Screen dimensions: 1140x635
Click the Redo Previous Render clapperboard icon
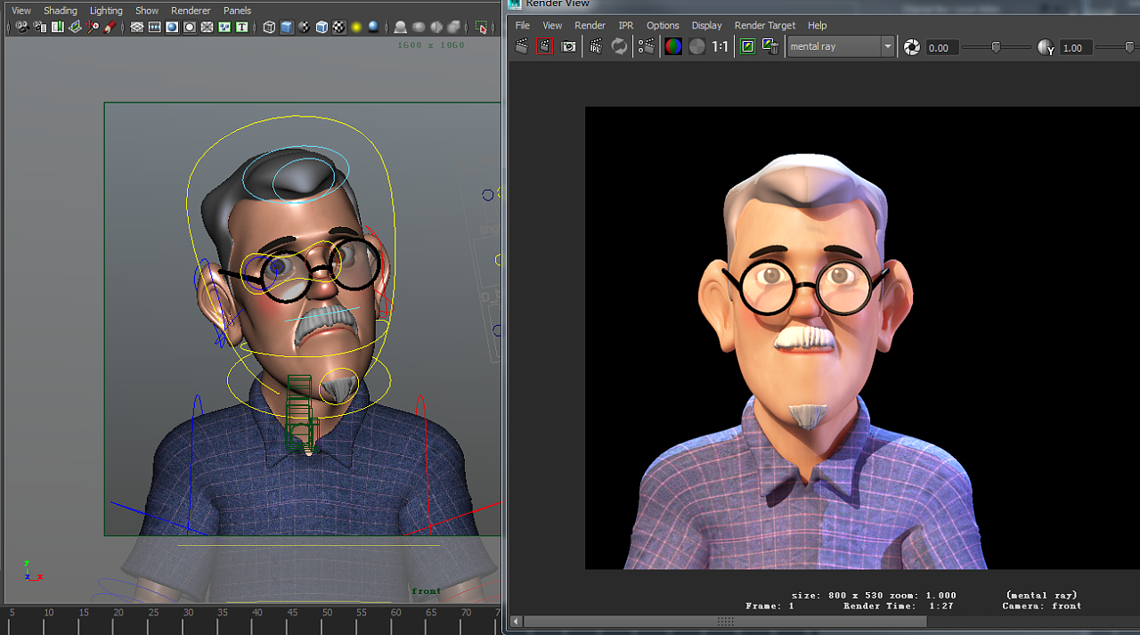tap(522, 46)
